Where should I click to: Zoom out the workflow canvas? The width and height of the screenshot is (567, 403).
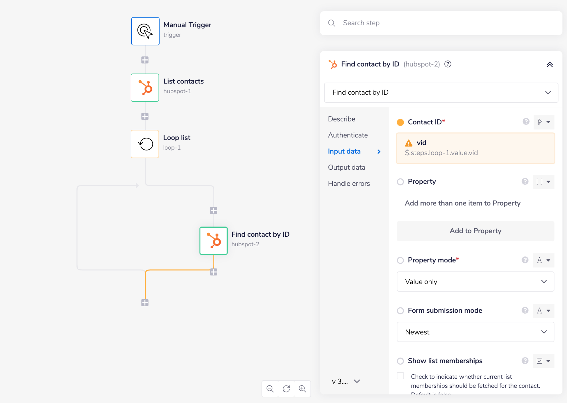coord(270,389)
